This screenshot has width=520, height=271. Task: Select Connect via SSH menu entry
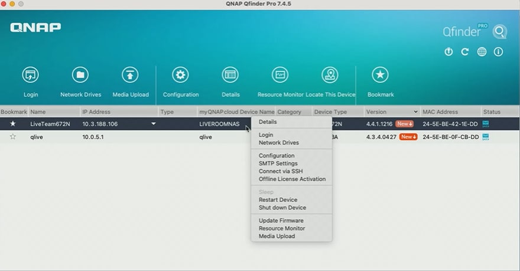[x=281, y=171]
